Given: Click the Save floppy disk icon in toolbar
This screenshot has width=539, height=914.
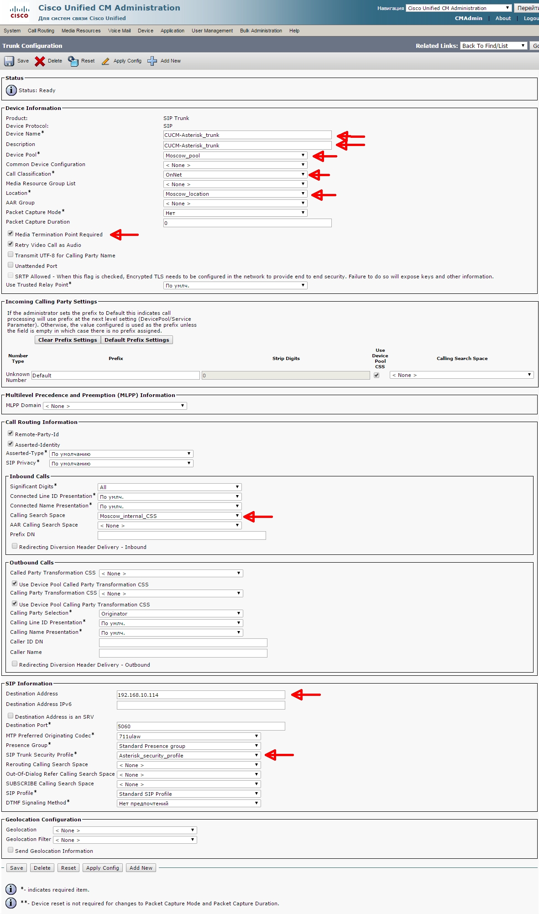Looking at the screenshot, I should pyautogui.click(x=9, y=61).
